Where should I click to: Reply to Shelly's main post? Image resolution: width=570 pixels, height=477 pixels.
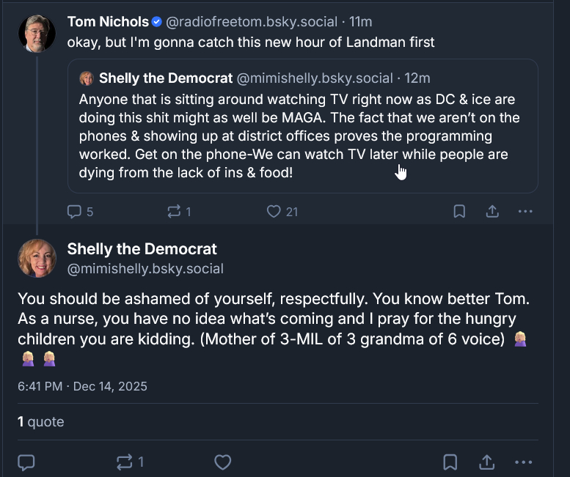[26, 462]
